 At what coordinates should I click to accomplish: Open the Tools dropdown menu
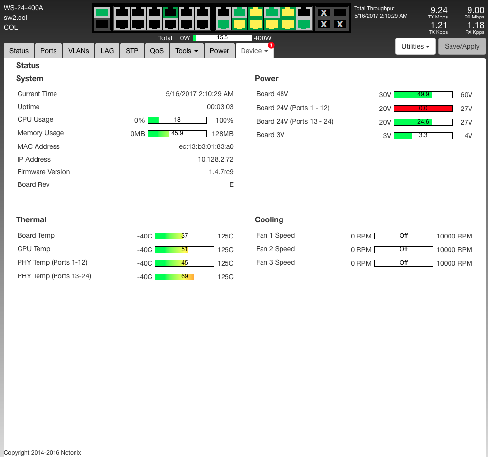186,51
